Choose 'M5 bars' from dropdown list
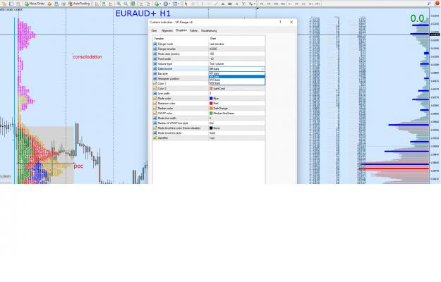 (x=236, y=76)
